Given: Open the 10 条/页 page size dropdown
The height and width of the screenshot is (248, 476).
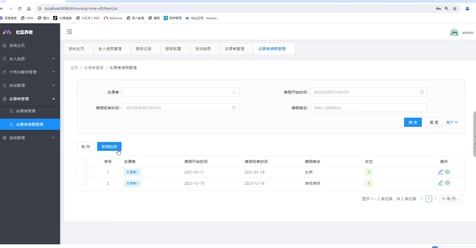Looking at the screenshot, I should click(451, 199).
